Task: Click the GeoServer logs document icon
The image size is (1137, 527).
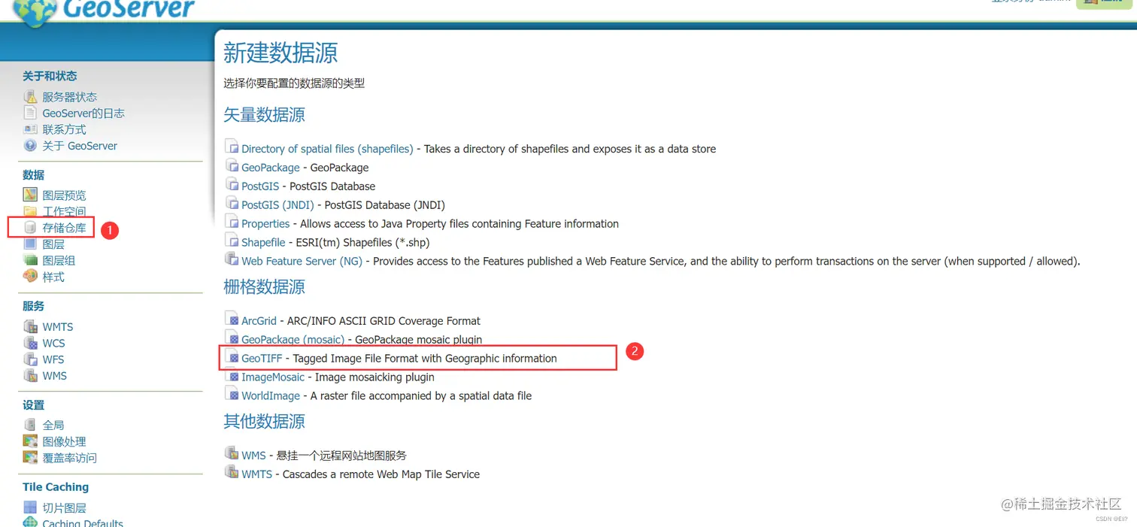Action: pos(30,113)
